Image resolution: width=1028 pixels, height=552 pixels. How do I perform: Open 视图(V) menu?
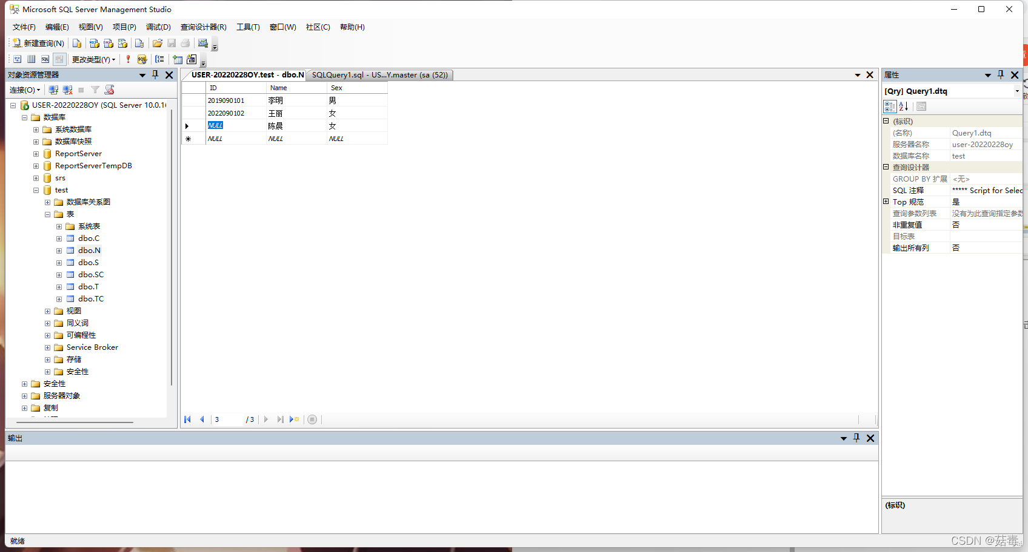90,27
